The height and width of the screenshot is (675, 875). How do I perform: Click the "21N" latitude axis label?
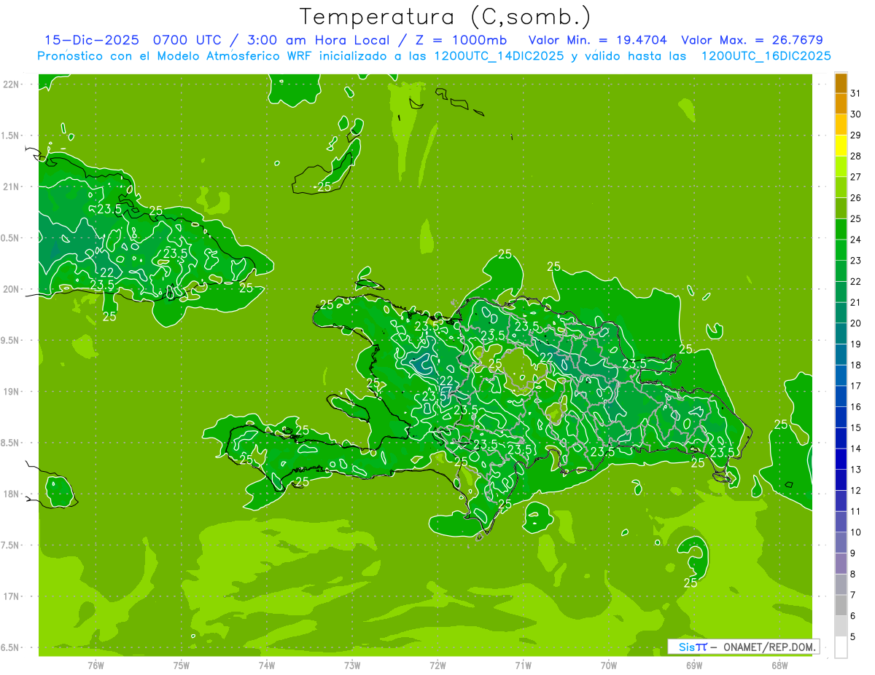click(x=12, y=186)
